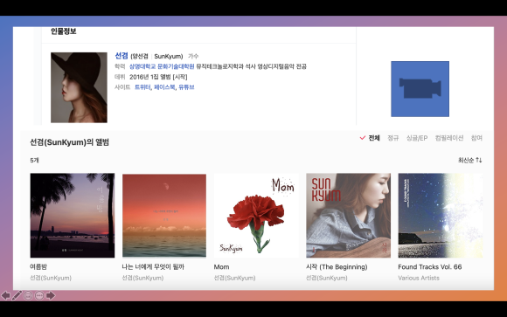Click 선겸(SunKyum) artist name under 여름밤
The image size is (507, 317).
[x=51, y=278]
